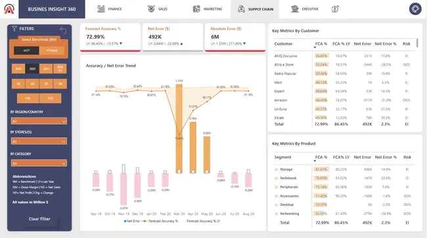
Task: Select fiscal year 2019
Action: 18,69
